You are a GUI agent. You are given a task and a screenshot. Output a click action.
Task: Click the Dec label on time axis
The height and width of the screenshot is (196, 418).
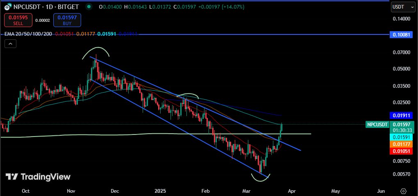point(115,191)
